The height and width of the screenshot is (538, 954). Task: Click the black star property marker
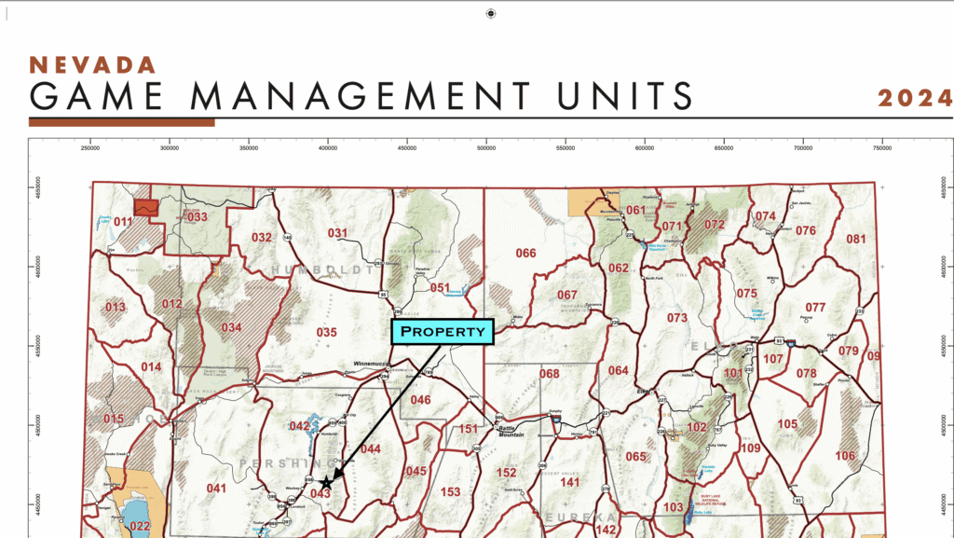324,482
